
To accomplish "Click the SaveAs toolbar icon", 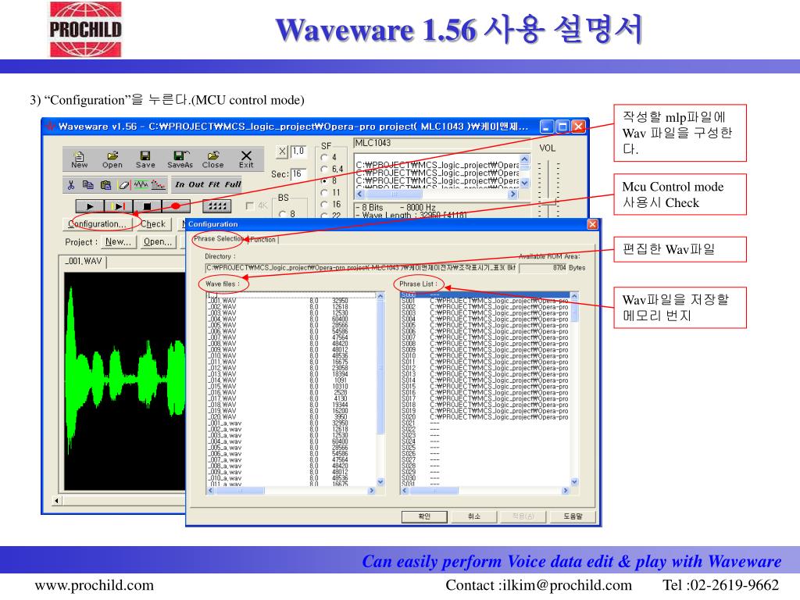I will [180, 159].
